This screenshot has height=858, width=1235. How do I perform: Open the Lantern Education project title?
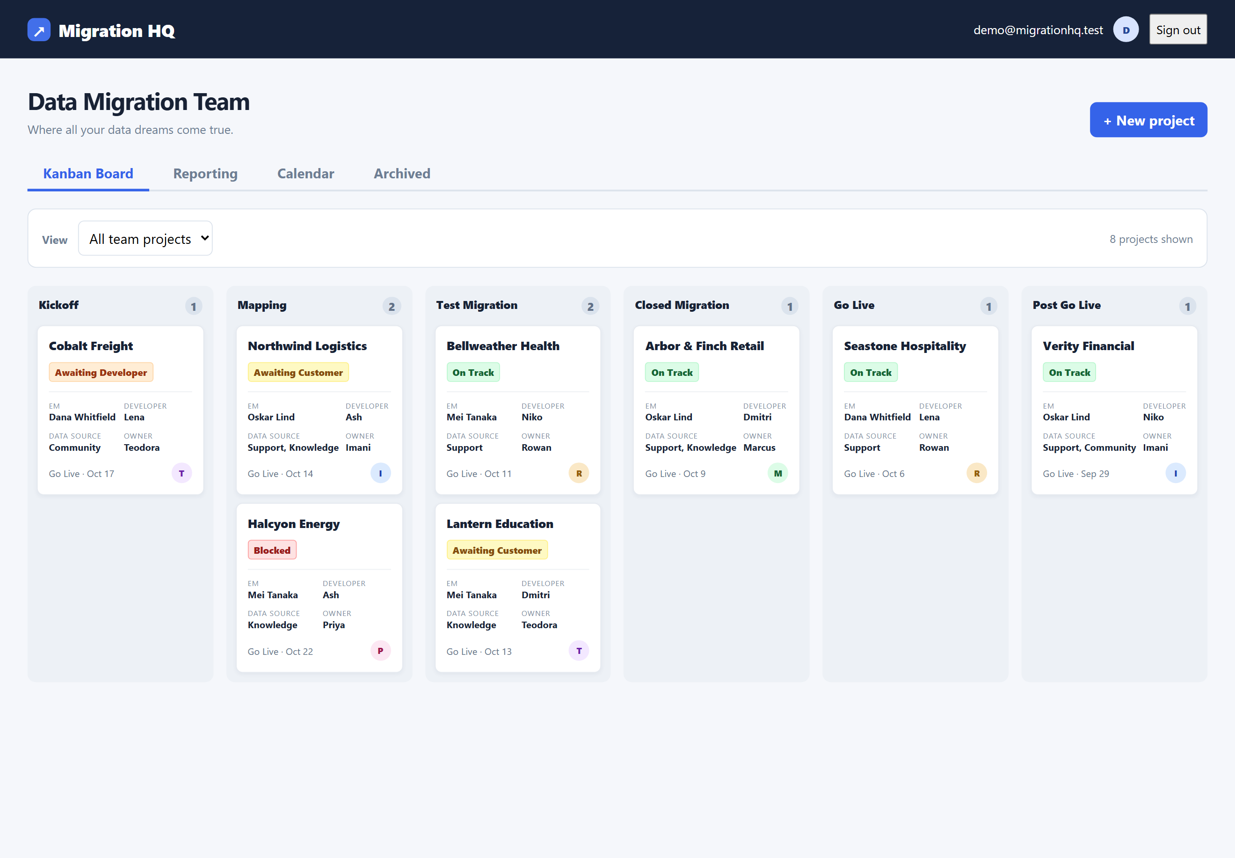[500, 524]
